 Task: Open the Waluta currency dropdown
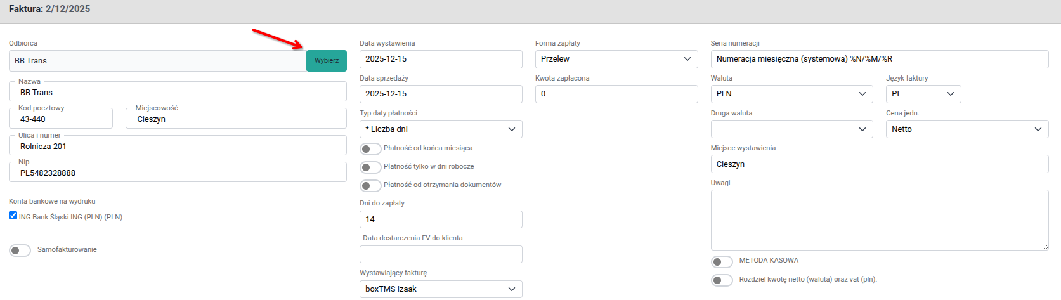click(791, 94)
